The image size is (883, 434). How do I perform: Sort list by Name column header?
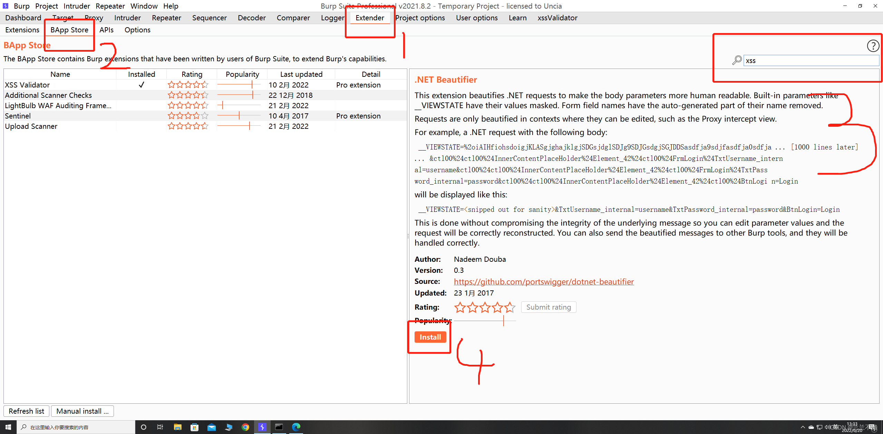[60, 74]
